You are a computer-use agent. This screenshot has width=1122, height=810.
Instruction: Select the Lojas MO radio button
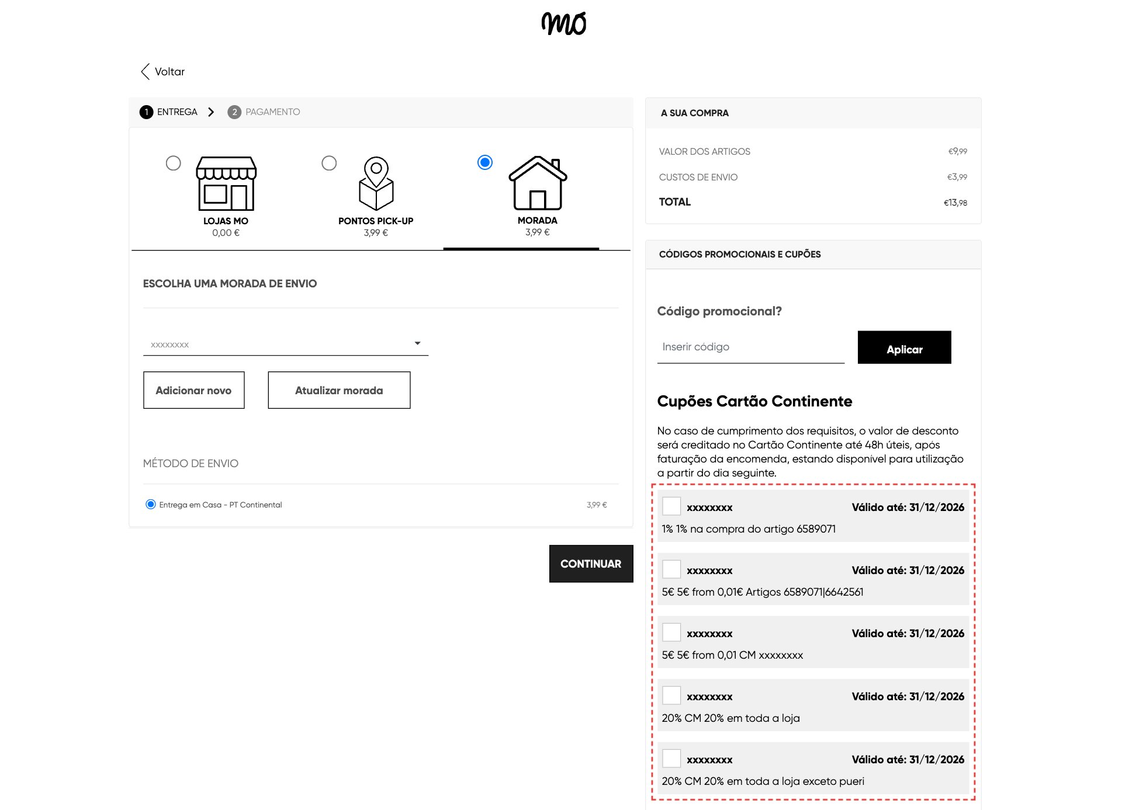tap(174, 163)
